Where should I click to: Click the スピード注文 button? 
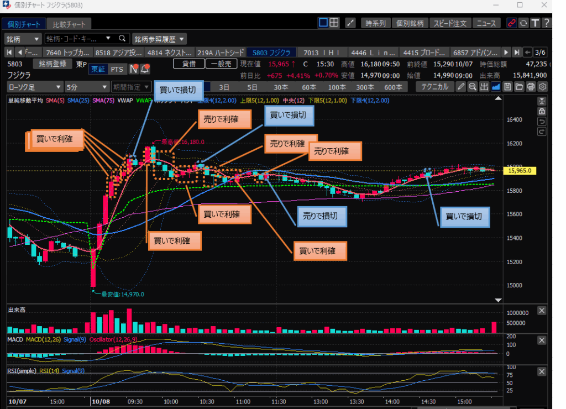(x=450, y=23)
